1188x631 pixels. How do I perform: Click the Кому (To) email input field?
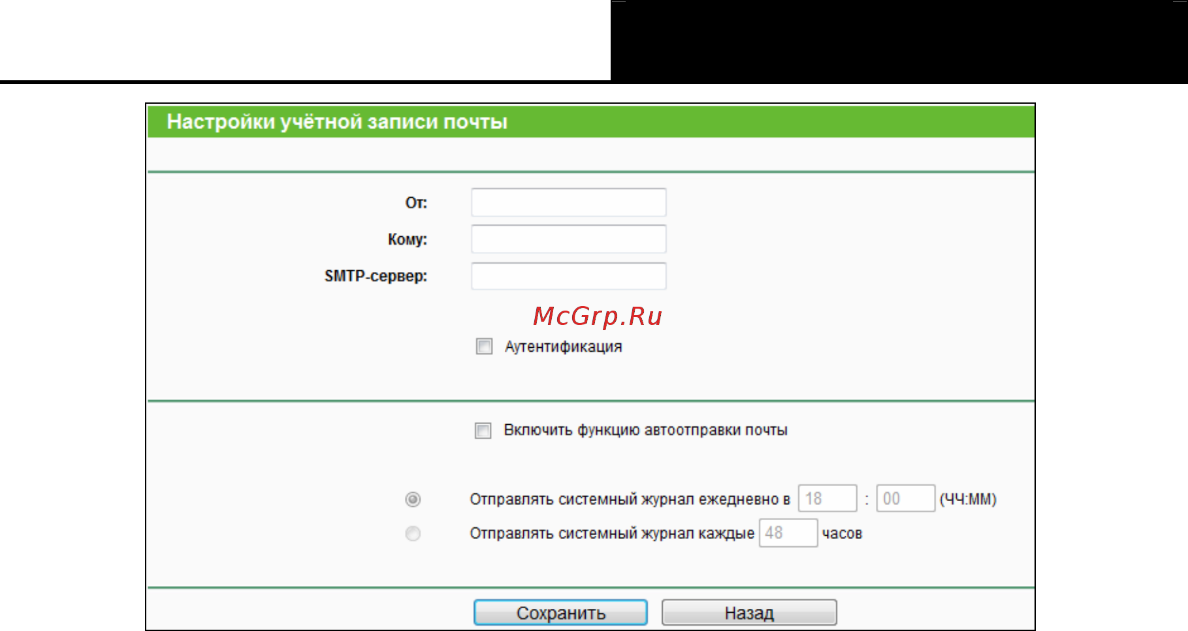[x=568, y=239]
